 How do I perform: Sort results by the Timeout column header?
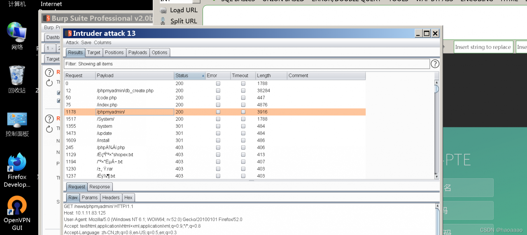coord(243,76)
